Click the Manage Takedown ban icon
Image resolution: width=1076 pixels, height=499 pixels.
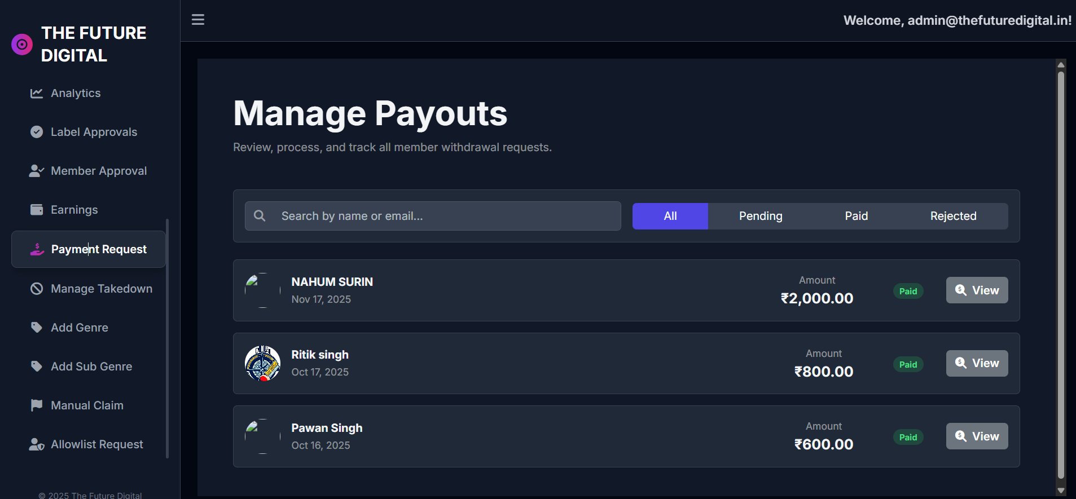coord(37,289)
